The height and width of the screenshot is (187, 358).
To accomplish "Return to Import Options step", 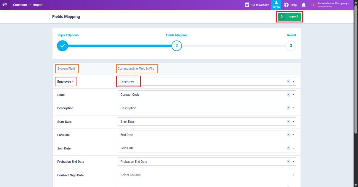I will (62, 46).
